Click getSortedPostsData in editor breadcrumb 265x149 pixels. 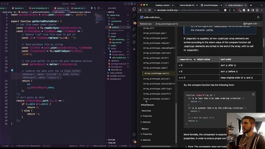tap(41, 12)
